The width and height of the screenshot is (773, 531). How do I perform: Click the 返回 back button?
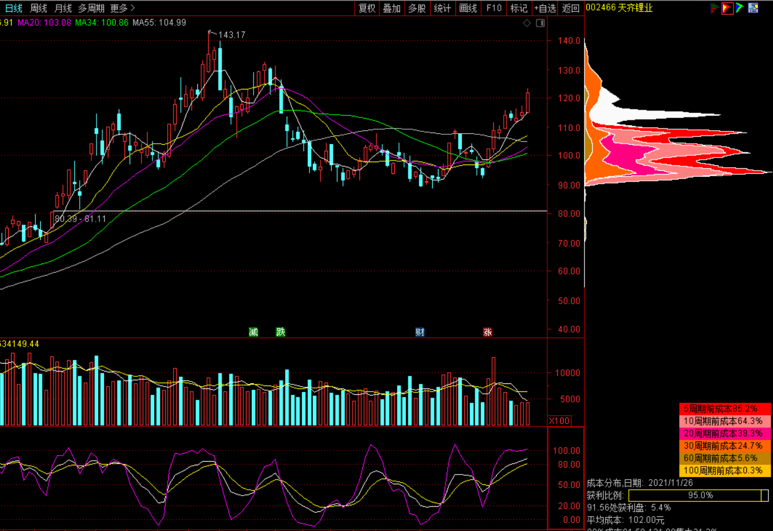click(x=571, y=8)
